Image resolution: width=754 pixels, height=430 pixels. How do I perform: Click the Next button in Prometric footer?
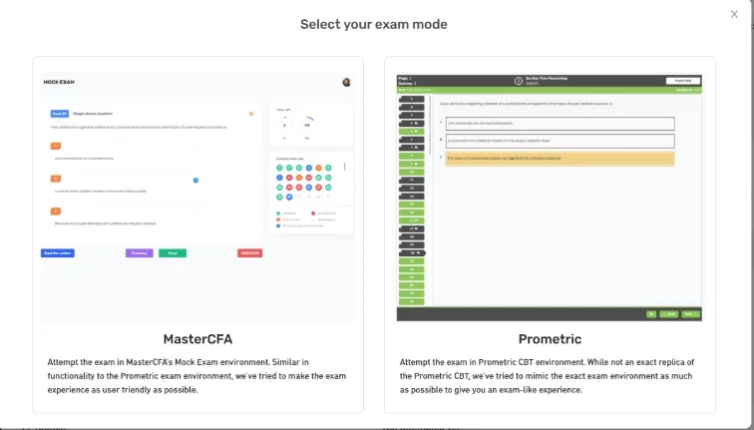690,314
